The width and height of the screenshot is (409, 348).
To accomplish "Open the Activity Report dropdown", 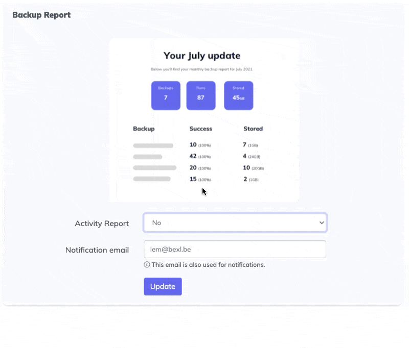I will coord(235,223).
